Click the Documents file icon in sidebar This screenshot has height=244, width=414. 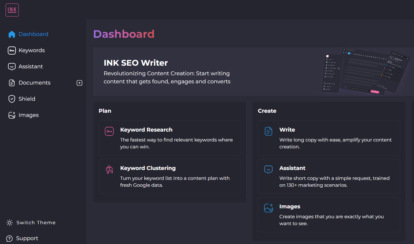[x=12, y=83]
